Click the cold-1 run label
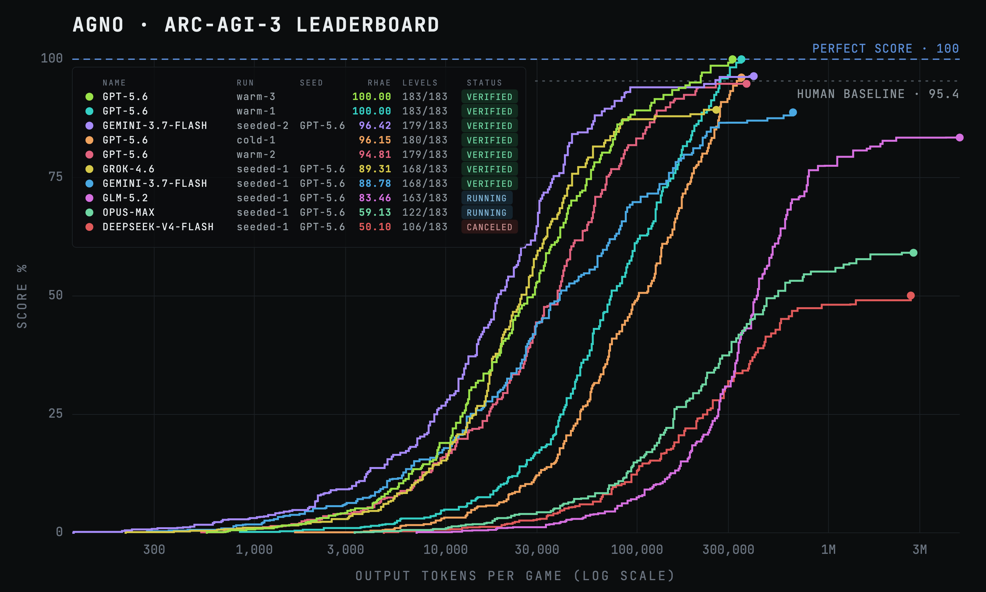 [256, 140]
